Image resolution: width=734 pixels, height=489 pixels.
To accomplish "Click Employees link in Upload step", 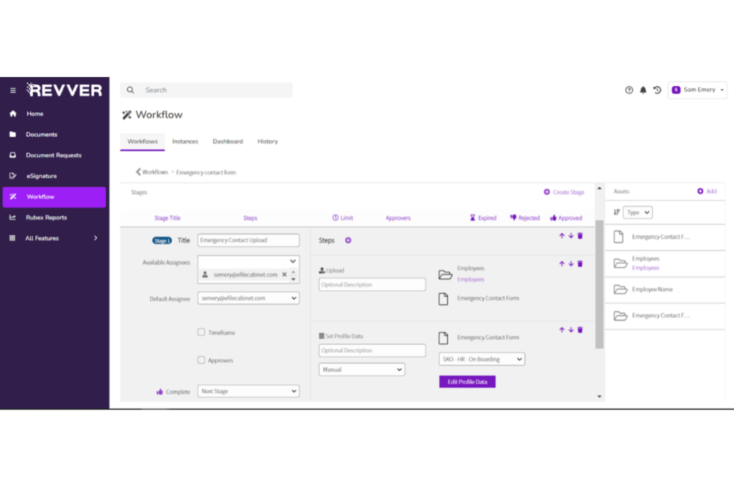I will click(x=471, y=279).
